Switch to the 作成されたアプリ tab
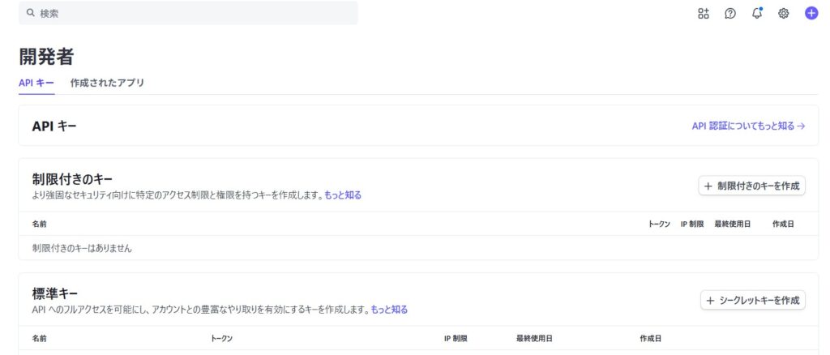 107,83
